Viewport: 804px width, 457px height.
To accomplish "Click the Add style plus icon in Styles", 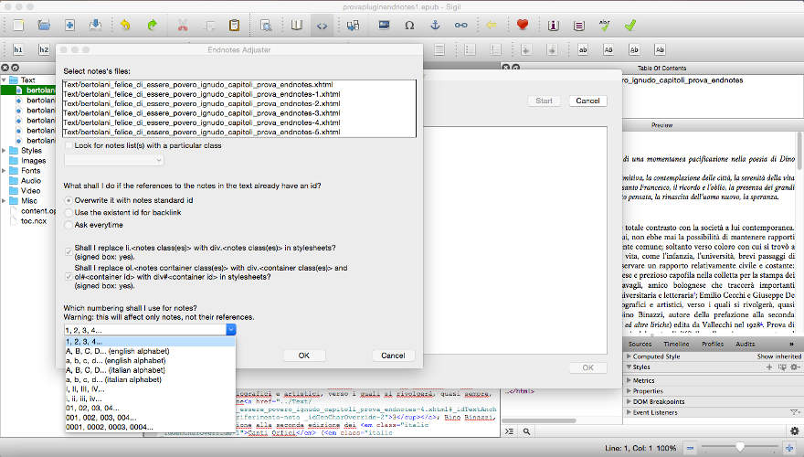I will tap(769, 367).
